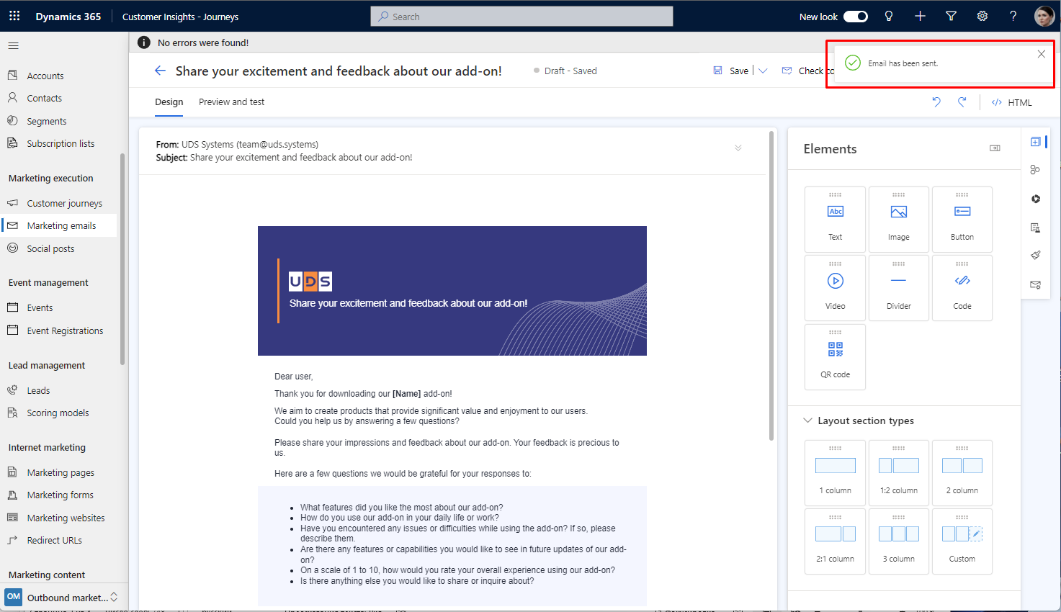Open the email settings side panel icon
The width and height of the screenshot is (1061, 612).
[1035, 284]
